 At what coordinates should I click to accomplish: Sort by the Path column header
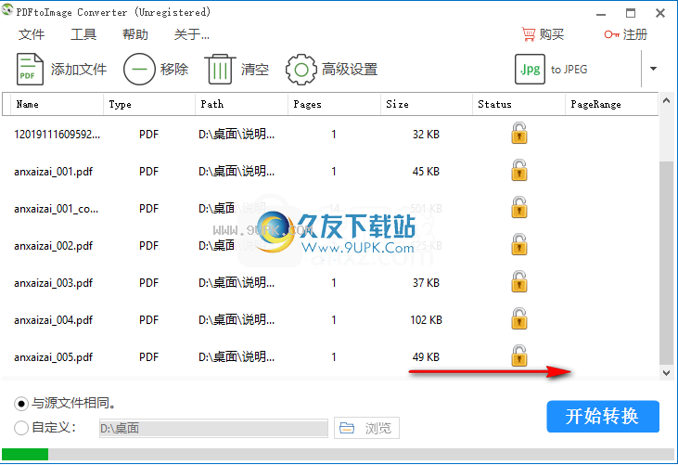point(241,104)
